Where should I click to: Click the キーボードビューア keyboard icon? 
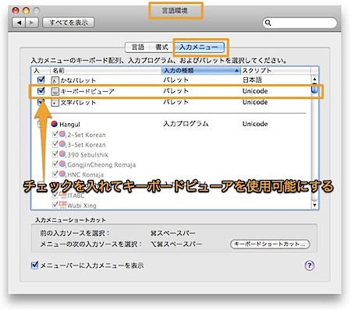(x=55, y=91)
